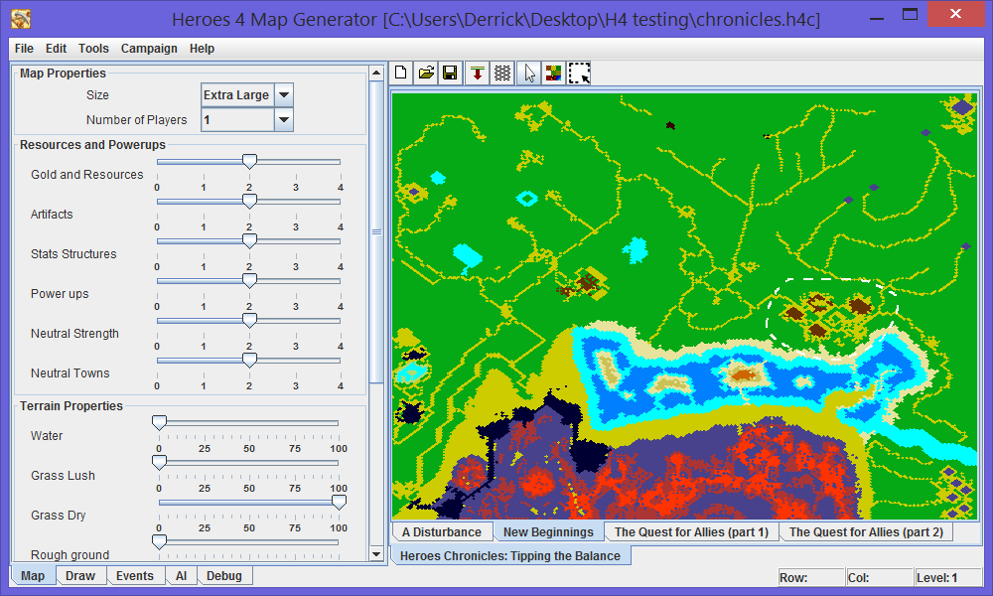This screenshot has width=993, height=596.
Task: Switch to the Draw tab
Action: (x=80, y=576)
